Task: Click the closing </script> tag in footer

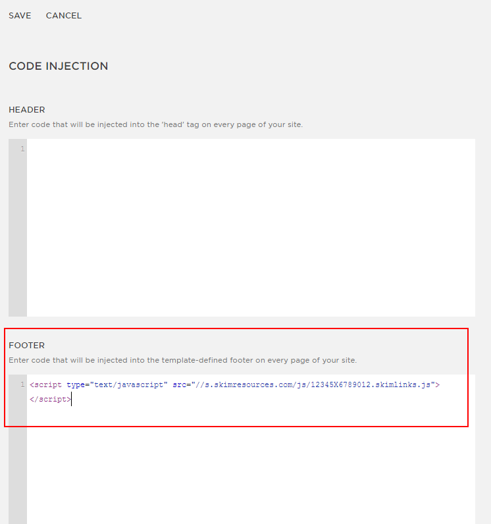Action: pos(50,399)
